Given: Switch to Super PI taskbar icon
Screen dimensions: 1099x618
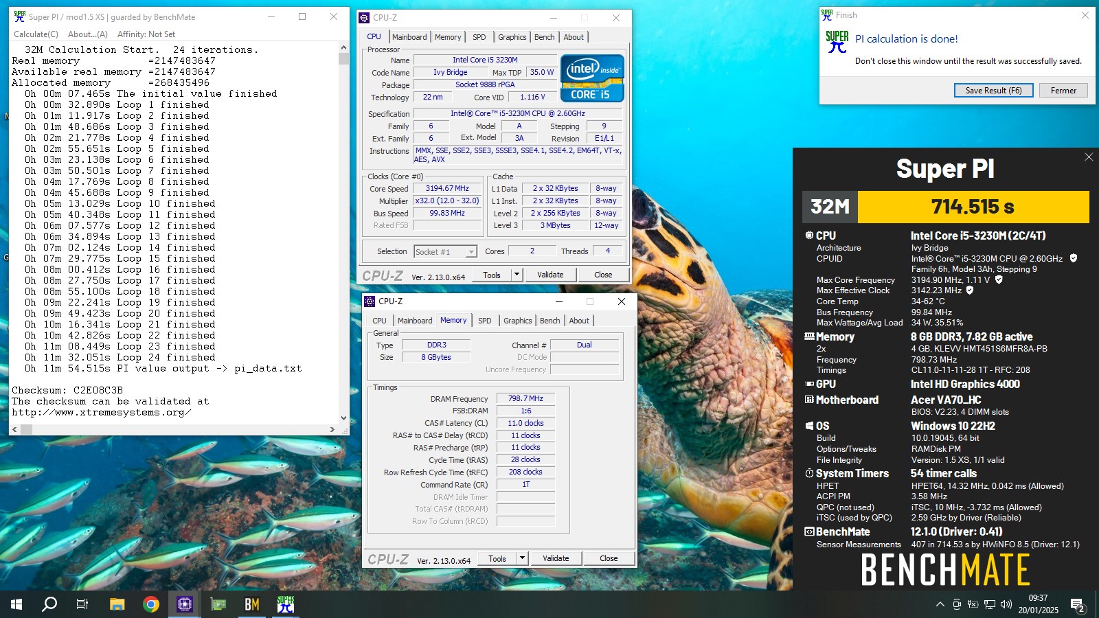Looking at the screenshot, I should tap(286, 604).
